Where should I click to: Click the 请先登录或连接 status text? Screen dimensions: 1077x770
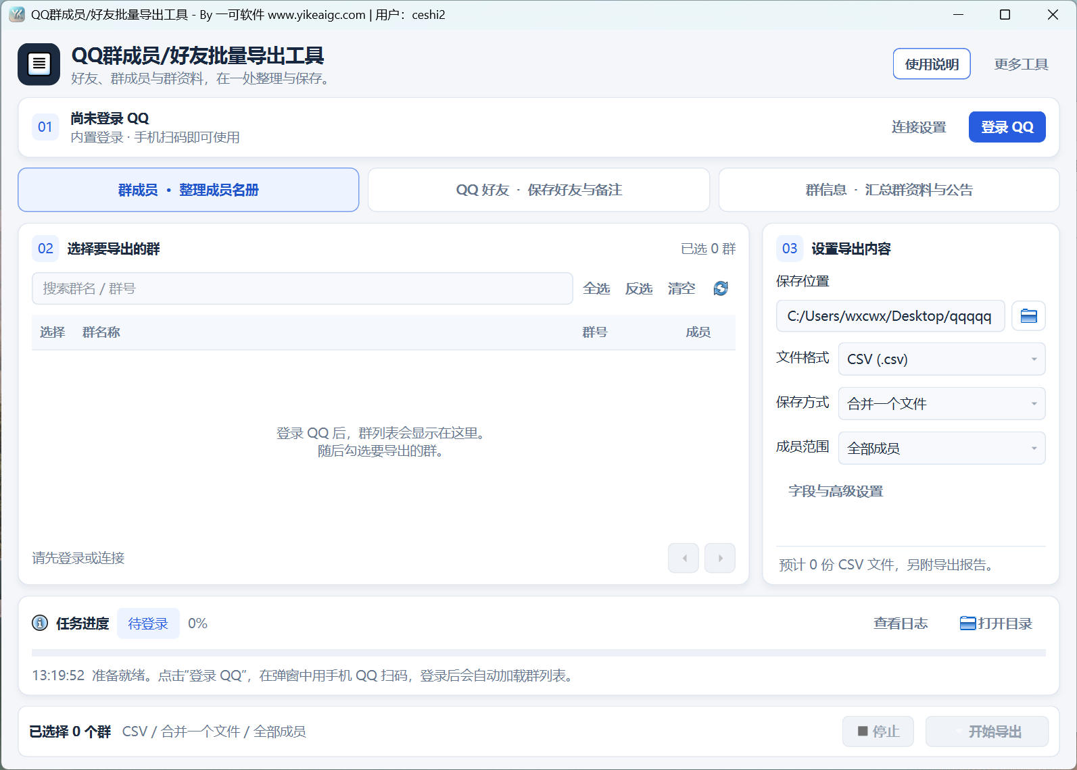[x=78, y=558]
